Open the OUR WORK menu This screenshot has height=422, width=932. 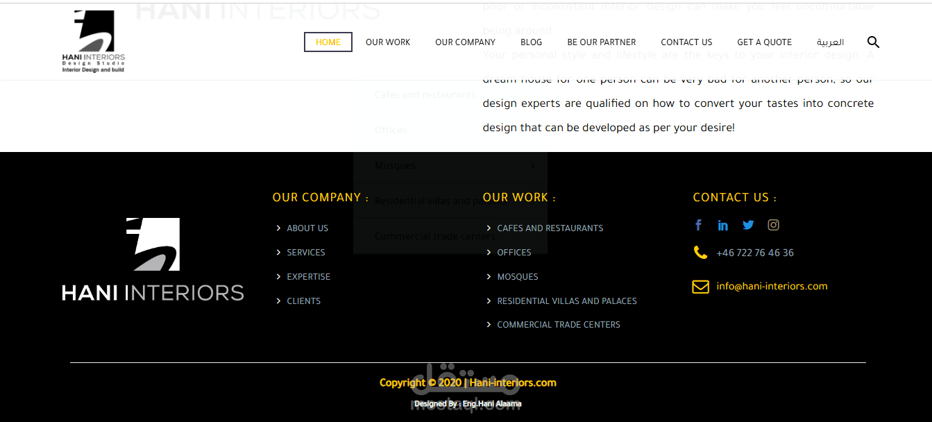[388, 42]
